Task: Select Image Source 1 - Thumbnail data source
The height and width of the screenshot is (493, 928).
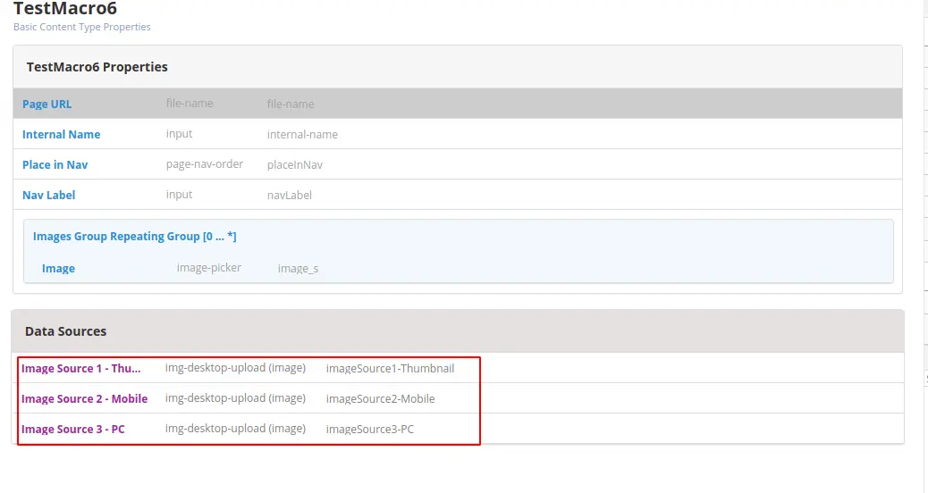Action: (81, 369)
